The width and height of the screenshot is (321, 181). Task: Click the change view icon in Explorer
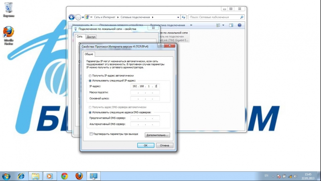[218, 25]
